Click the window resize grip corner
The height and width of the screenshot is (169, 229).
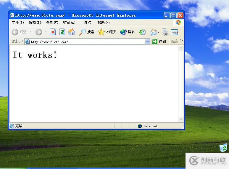[182, 127]
